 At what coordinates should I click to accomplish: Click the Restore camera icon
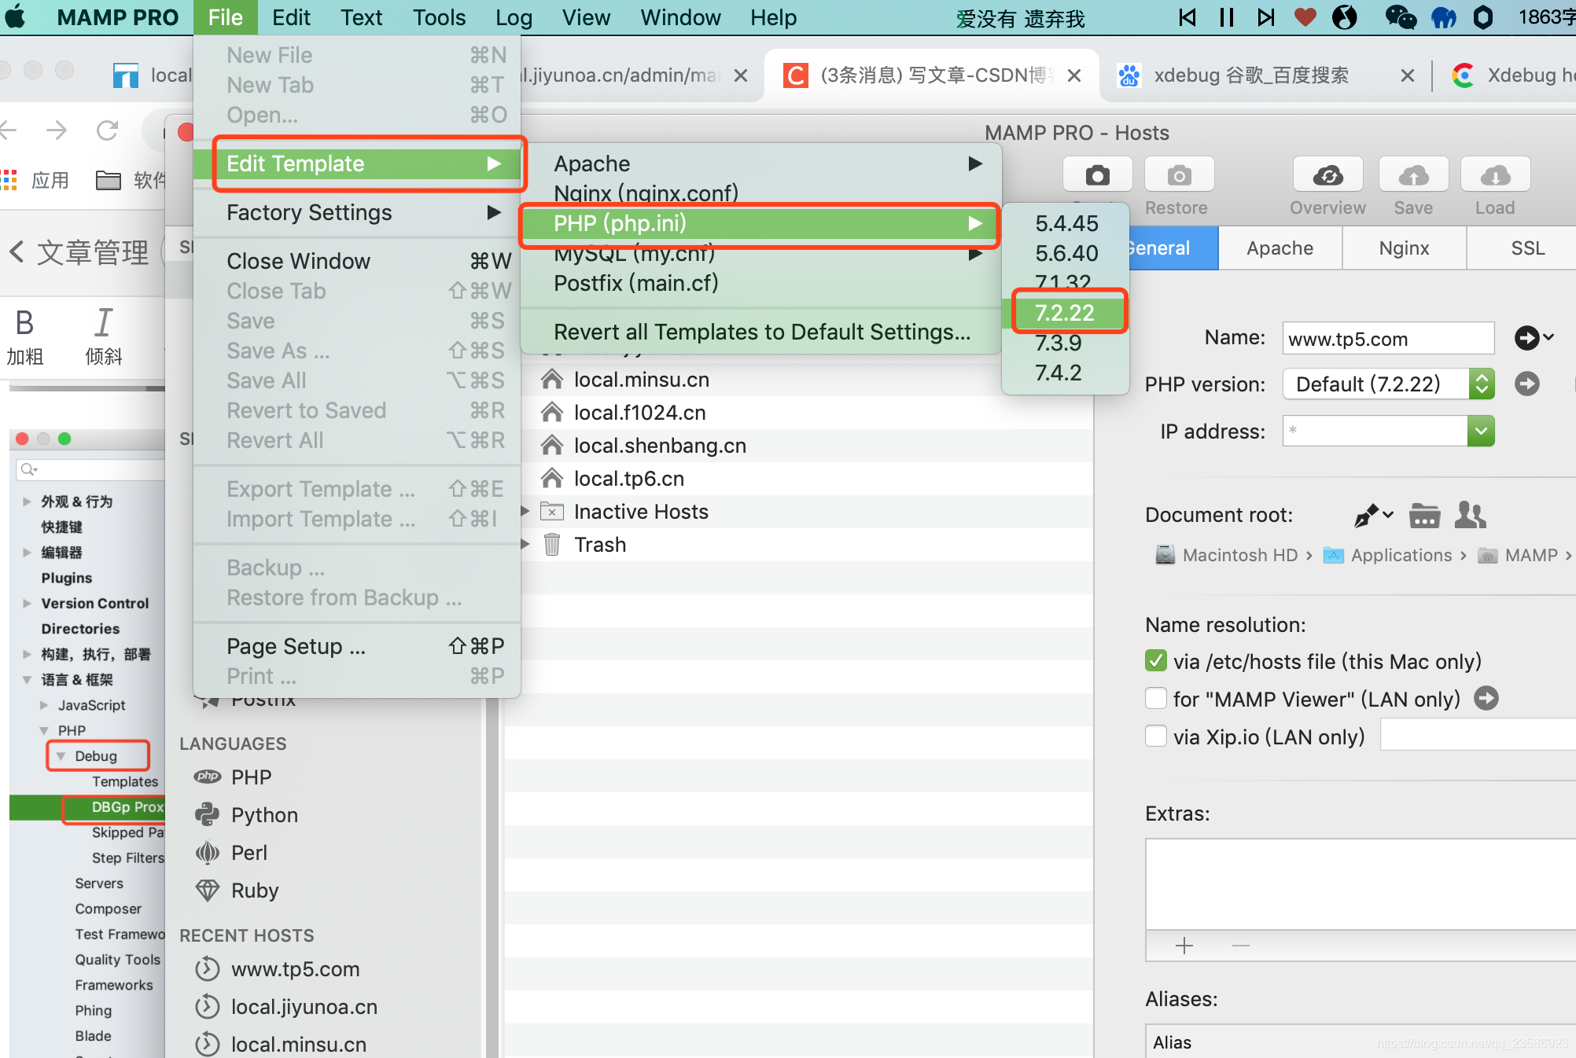tap(1178, 174)
